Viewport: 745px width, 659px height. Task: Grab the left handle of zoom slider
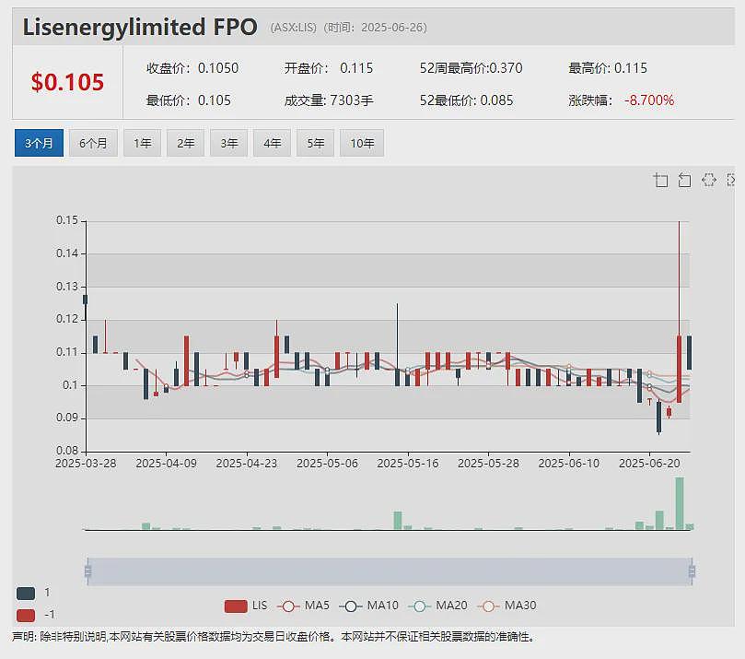click(87, 571)
